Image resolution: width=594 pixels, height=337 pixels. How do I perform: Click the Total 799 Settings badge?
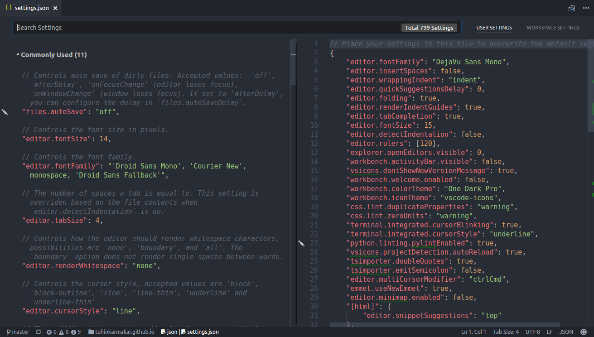click(429, 28)
